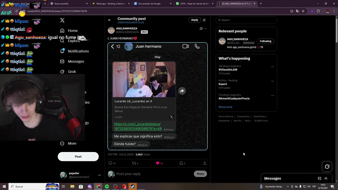
Task: Open Steam from the taskbar
Action: 133,187
